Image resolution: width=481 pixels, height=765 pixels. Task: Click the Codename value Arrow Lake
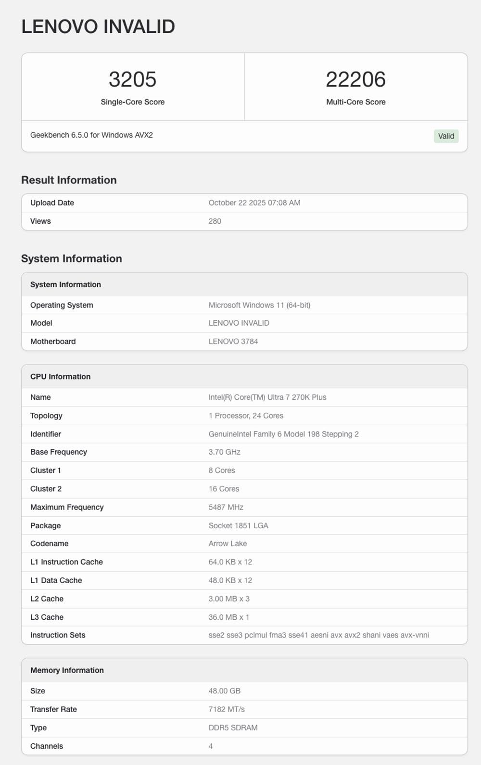pos(228,544)
